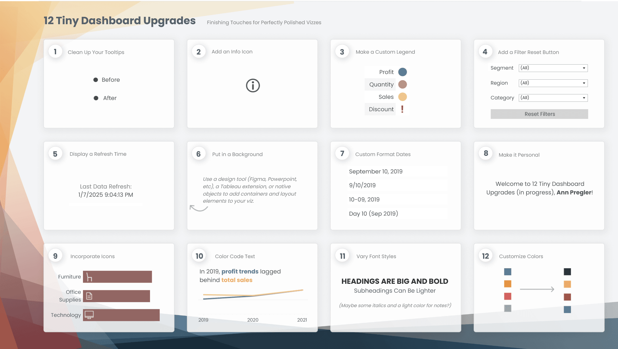Image resolution: width=618 pixels, height=349 pixels.
Task: Click the info icon in card 2
Action: (253, 86)
